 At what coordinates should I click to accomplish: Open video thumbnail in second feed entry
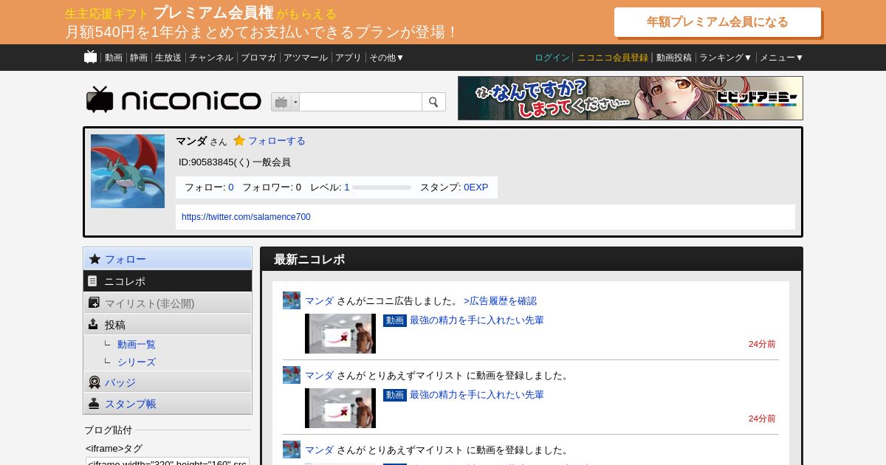click(340, 408)
